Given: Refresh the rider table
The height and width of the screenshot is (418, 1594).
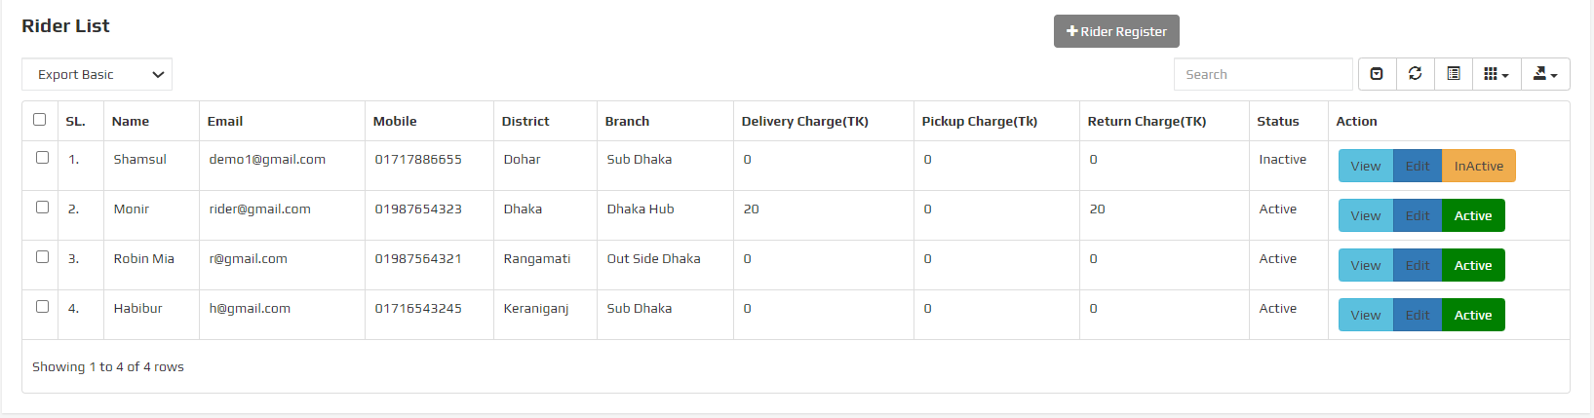Looking at the screenshot, I should click(1416, 74).
